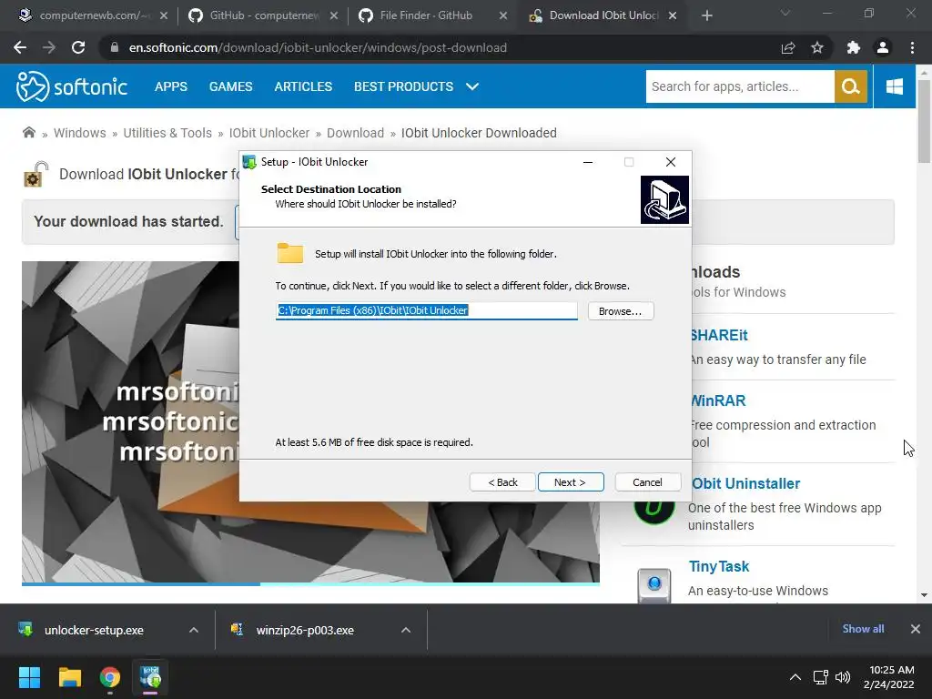Click the IObit Unlocker padlock icon on page

pos(35,174)
